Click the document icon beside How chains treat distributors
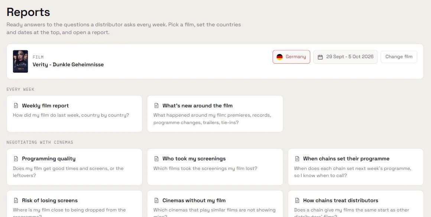Viewport: 431px width, 217px height. click(297, 201)
